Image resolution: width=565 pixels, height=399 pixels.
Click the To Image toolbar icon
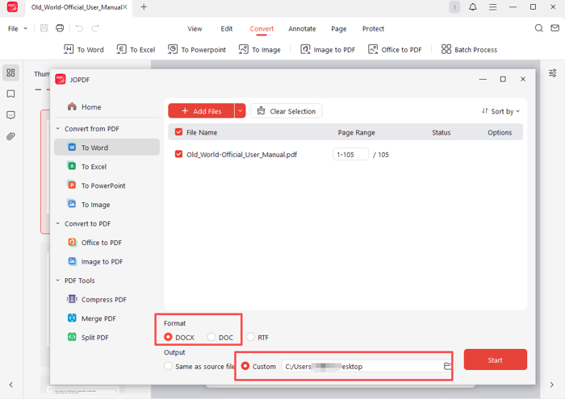[244, 49]
